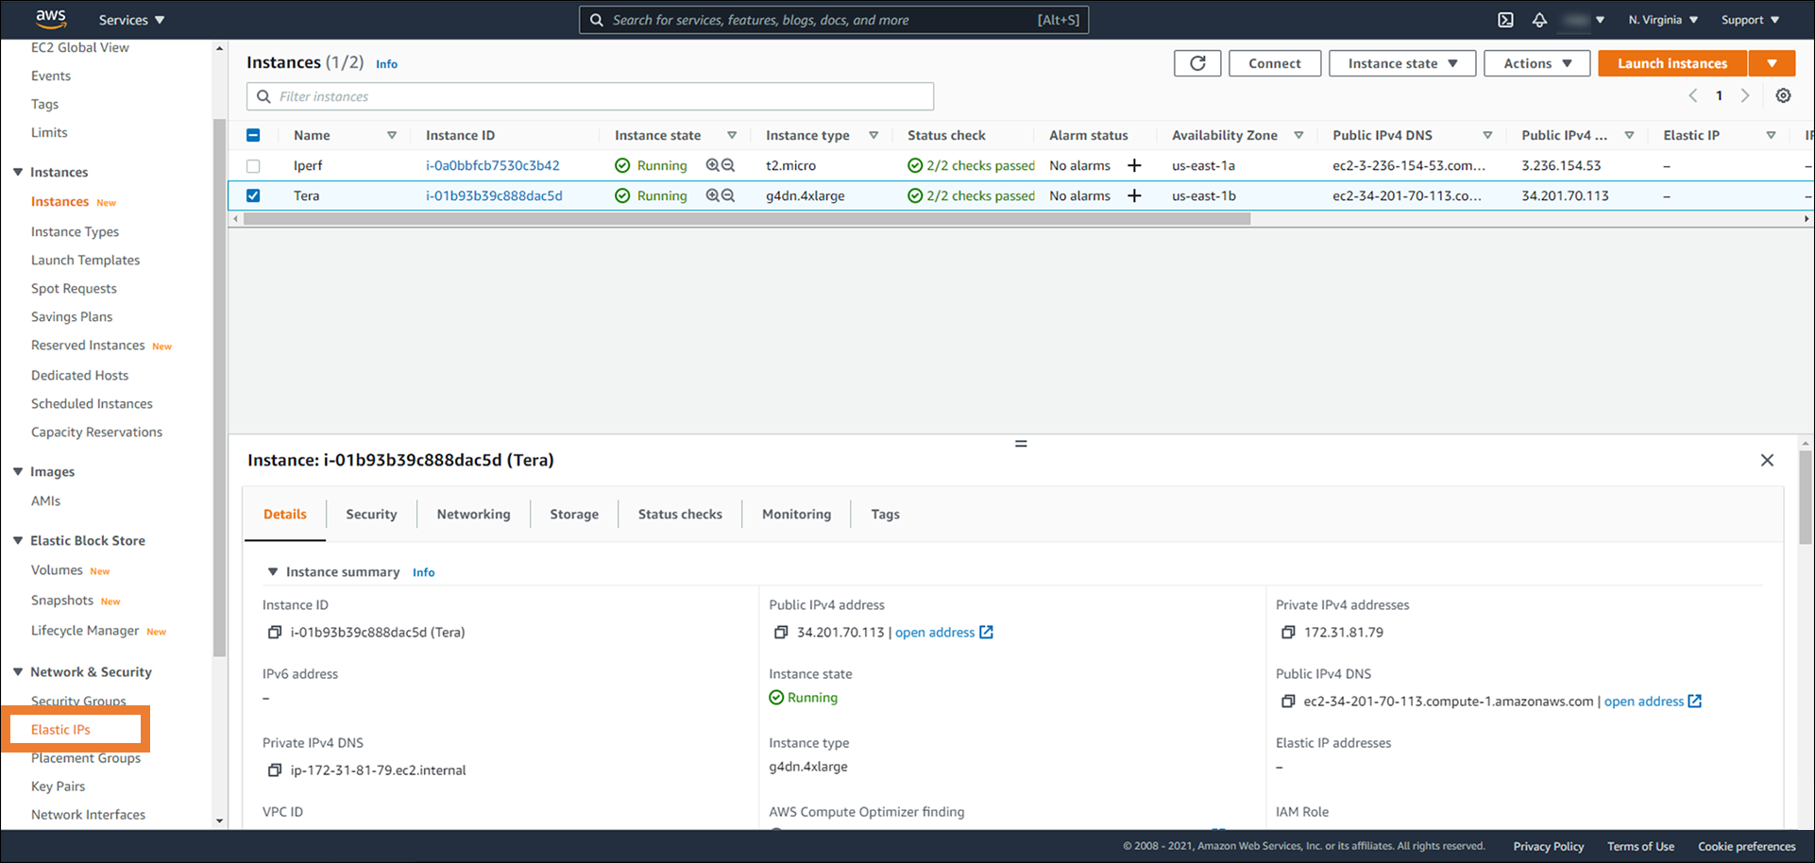This screenshot has width=1815, height=863.
Task: Open table preferences gear icon
Action: coord(1783,95)
